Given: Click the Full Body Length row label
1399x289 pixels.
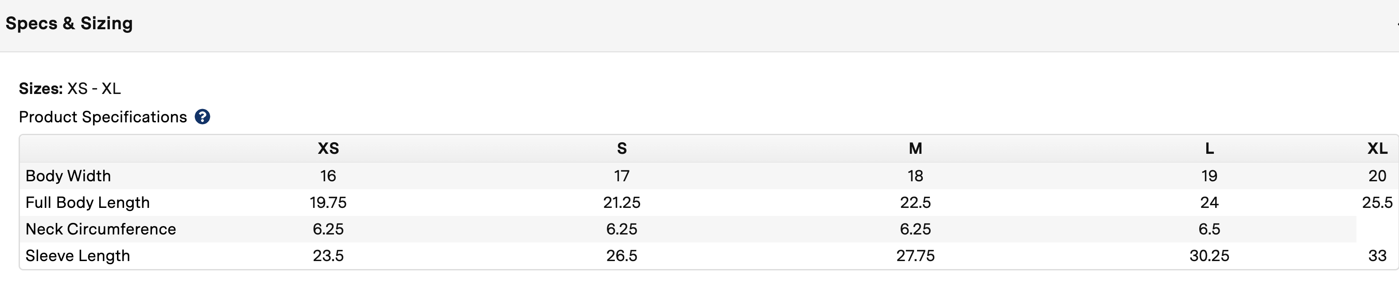Looking at the screenshot, I should (x=87, y=203).
